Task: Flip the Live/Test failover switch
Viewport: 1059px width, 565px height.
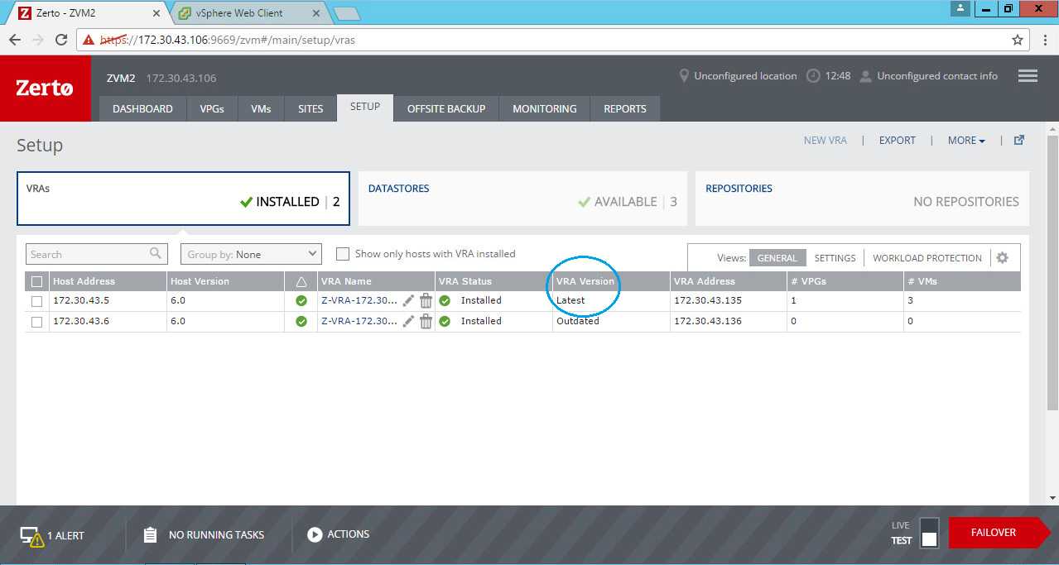Action: tap(929, 533)
